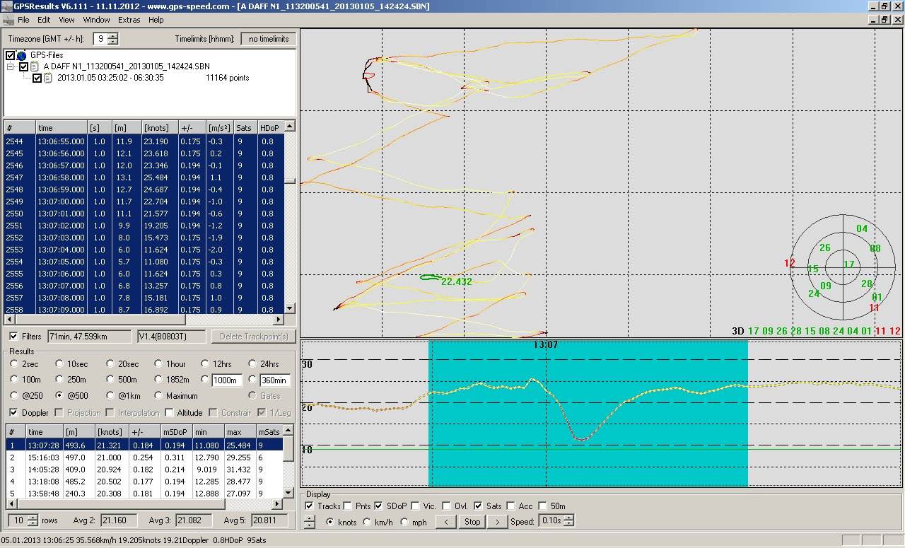Click the GPS-Files globe icon
This screenshot has width=905, height=548.
point(21,55)
